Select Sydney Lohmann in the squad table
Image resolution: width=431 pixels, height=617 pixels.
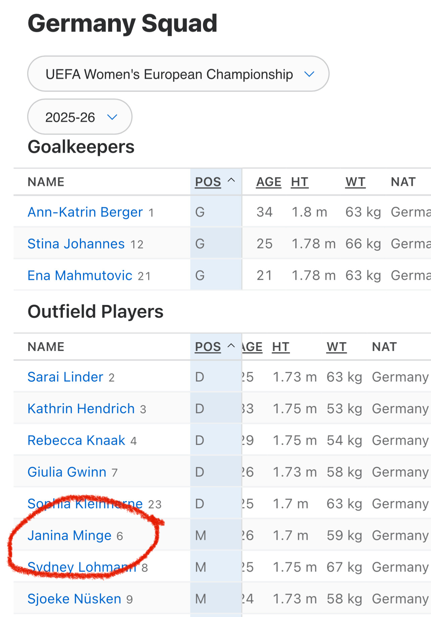point(82,567)
